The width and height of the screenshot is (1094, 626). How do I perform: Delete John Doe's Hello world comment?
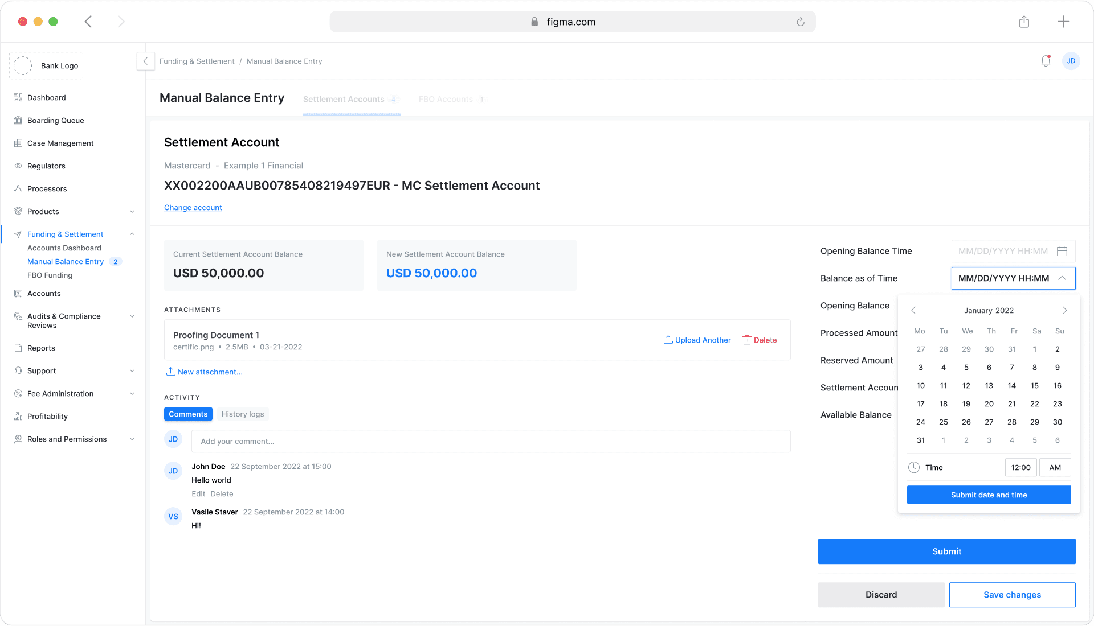[222, 493]
